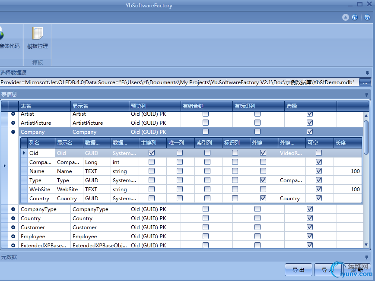Viewport: 375px width, 281px height.
Task: Expand the Customer table row
Action: tap(13, 227)
